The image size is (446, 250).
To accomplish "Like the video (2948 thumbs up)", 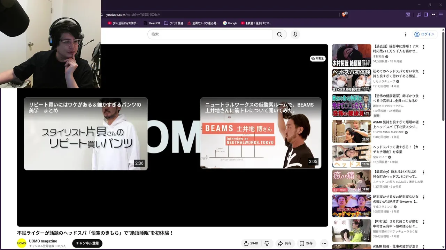I will tap(251, 243).
